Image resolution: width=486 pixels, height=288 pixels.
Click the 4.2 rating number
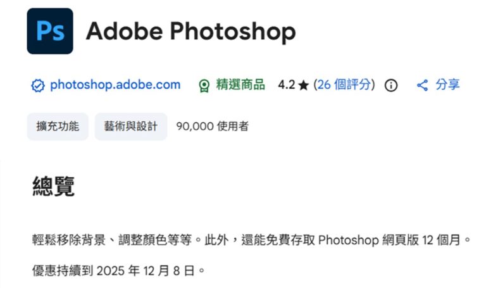coord(286,85)
